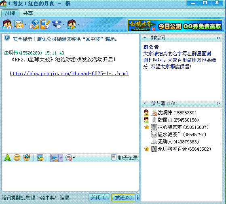Click the 关闭(C) button

(x=99, y=198)
